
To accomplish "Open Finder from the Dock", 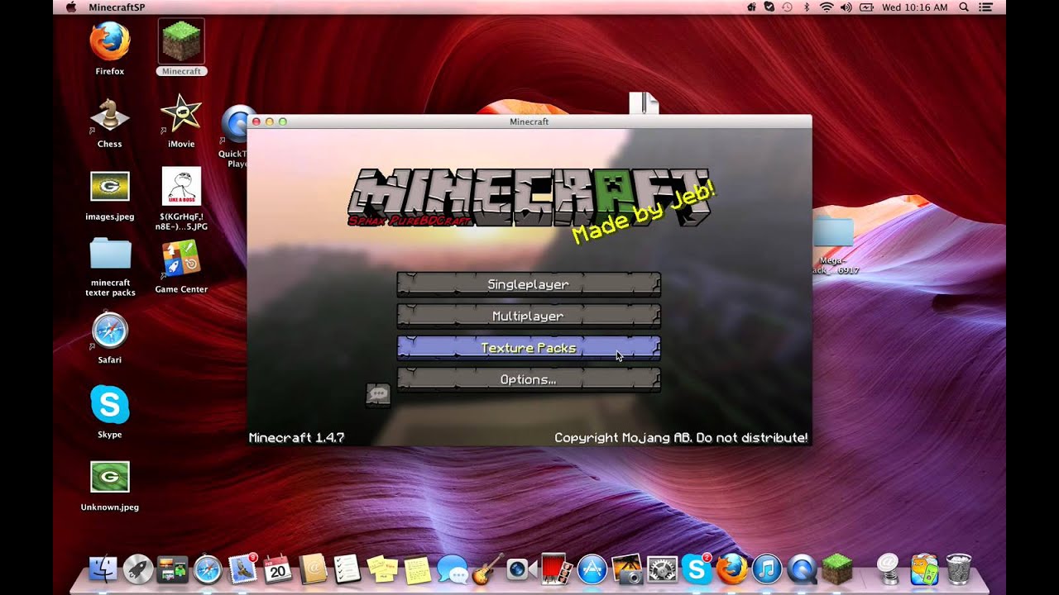I will [x=103, y=569].
